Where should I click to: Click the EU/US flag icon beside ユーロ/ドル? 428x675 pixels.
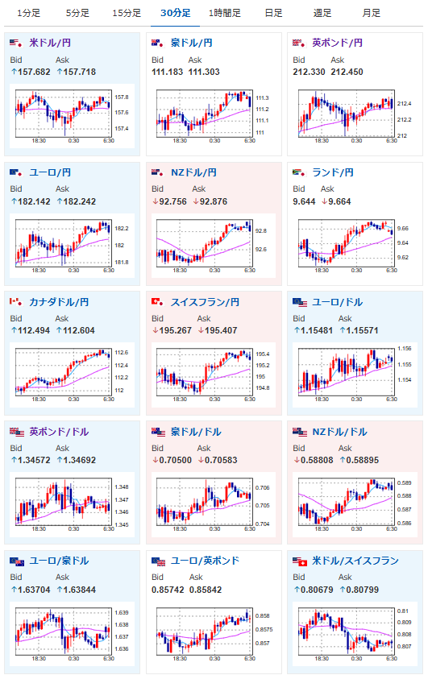(300, 302)
